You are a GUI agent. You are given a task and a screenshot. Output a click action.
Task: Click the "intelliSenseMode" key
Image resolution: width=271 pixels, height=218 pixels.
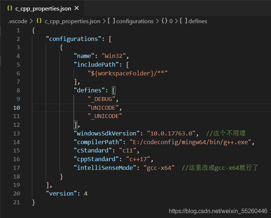point(105,168)
